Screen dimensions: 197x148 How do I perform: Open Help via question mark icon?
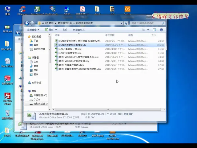[x=161, y=30]
